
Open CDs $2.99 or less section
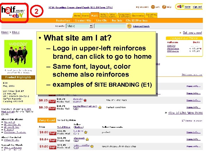point(137,21)
